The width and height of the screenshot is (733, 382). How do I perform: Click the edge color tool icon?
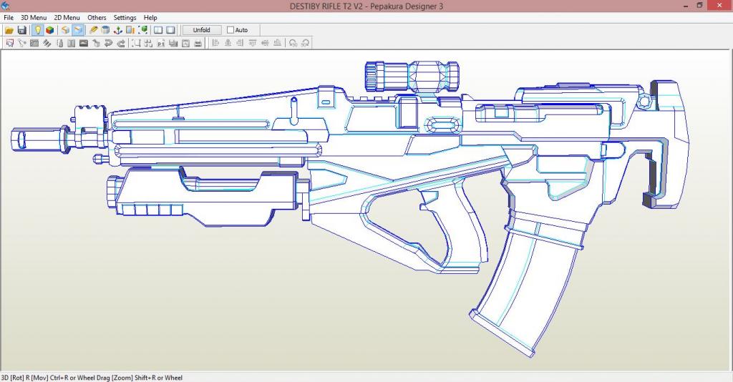(x=59, y=43)
